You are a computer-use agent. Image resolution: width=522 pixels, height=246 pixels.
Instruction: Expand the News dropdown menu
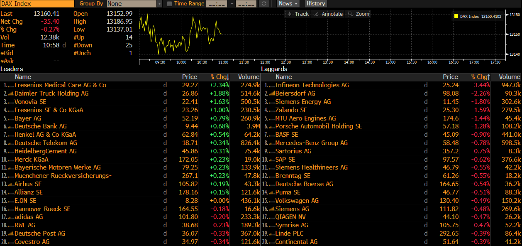(x=288, y=4)
